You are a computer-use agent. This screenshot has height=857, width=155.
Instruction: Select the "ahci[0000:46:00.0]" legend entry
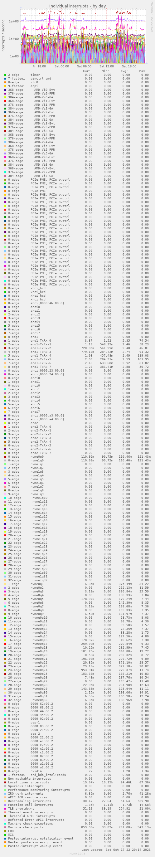[47, 303]
